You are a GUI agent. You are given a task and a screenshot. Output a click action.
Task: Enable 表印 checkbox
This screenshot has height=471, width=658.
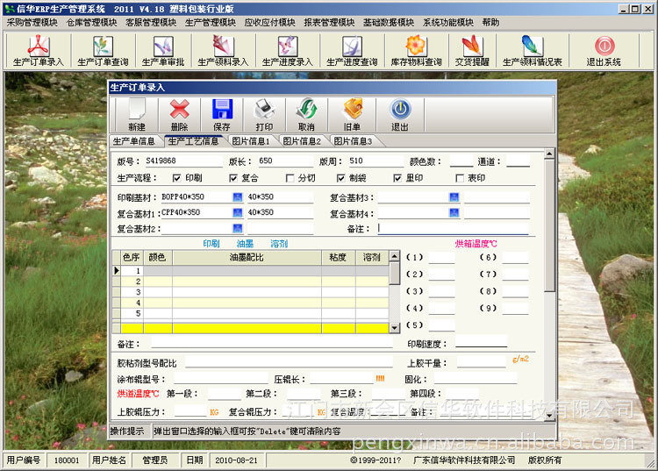coord(460,178)
